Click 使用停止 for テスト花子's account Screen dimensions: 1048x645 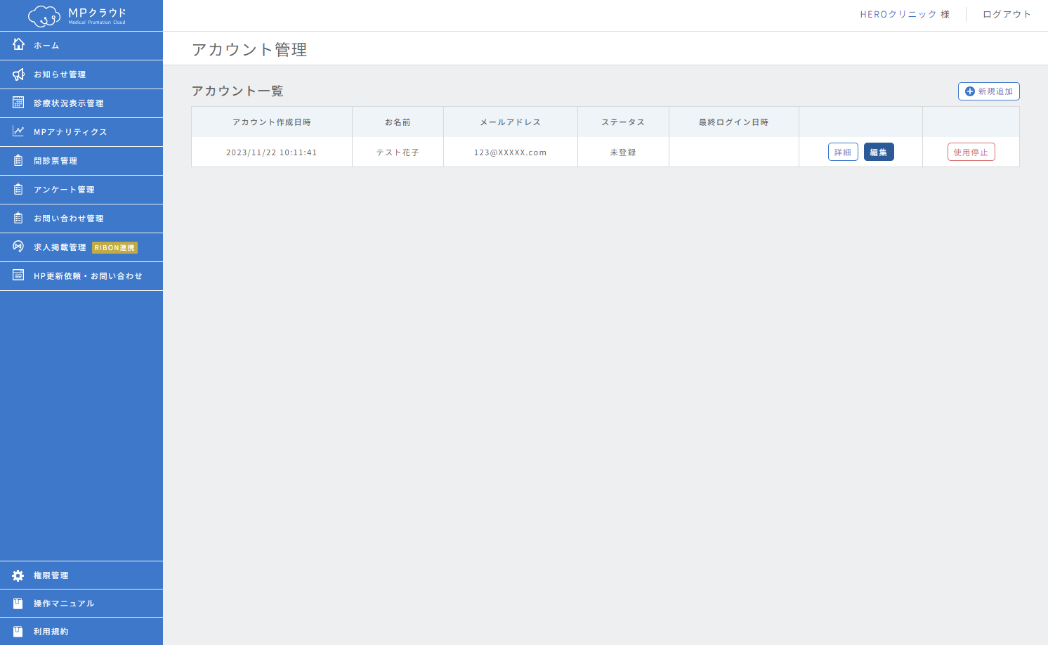click(971, 152)
